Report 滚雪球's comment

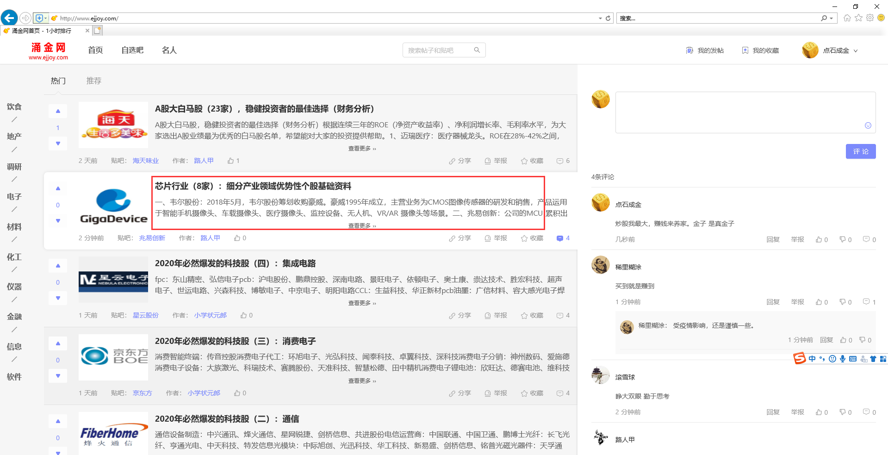coord(797,412)
